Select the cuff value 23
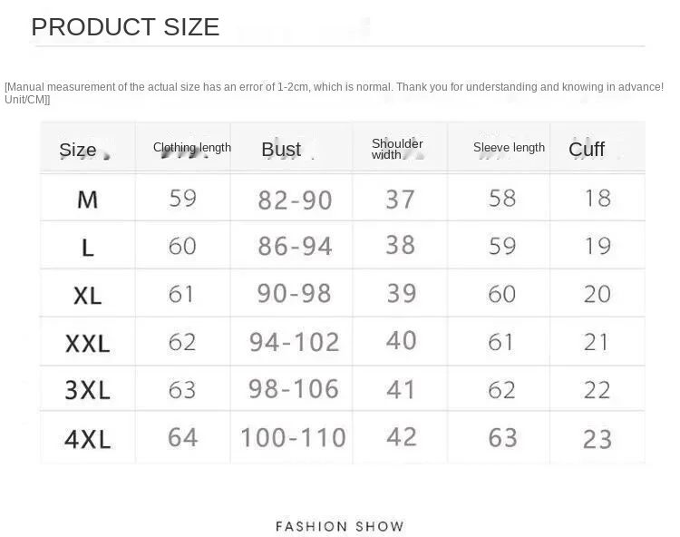Screen dimensions: 680x537 tap(597, 439)
